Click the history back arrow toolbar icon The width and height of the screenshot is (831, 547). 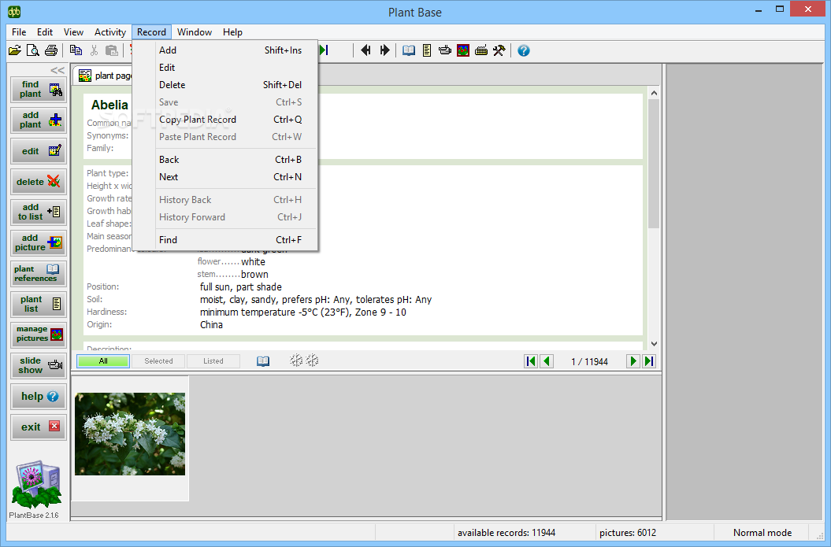[x=365, y=50]
